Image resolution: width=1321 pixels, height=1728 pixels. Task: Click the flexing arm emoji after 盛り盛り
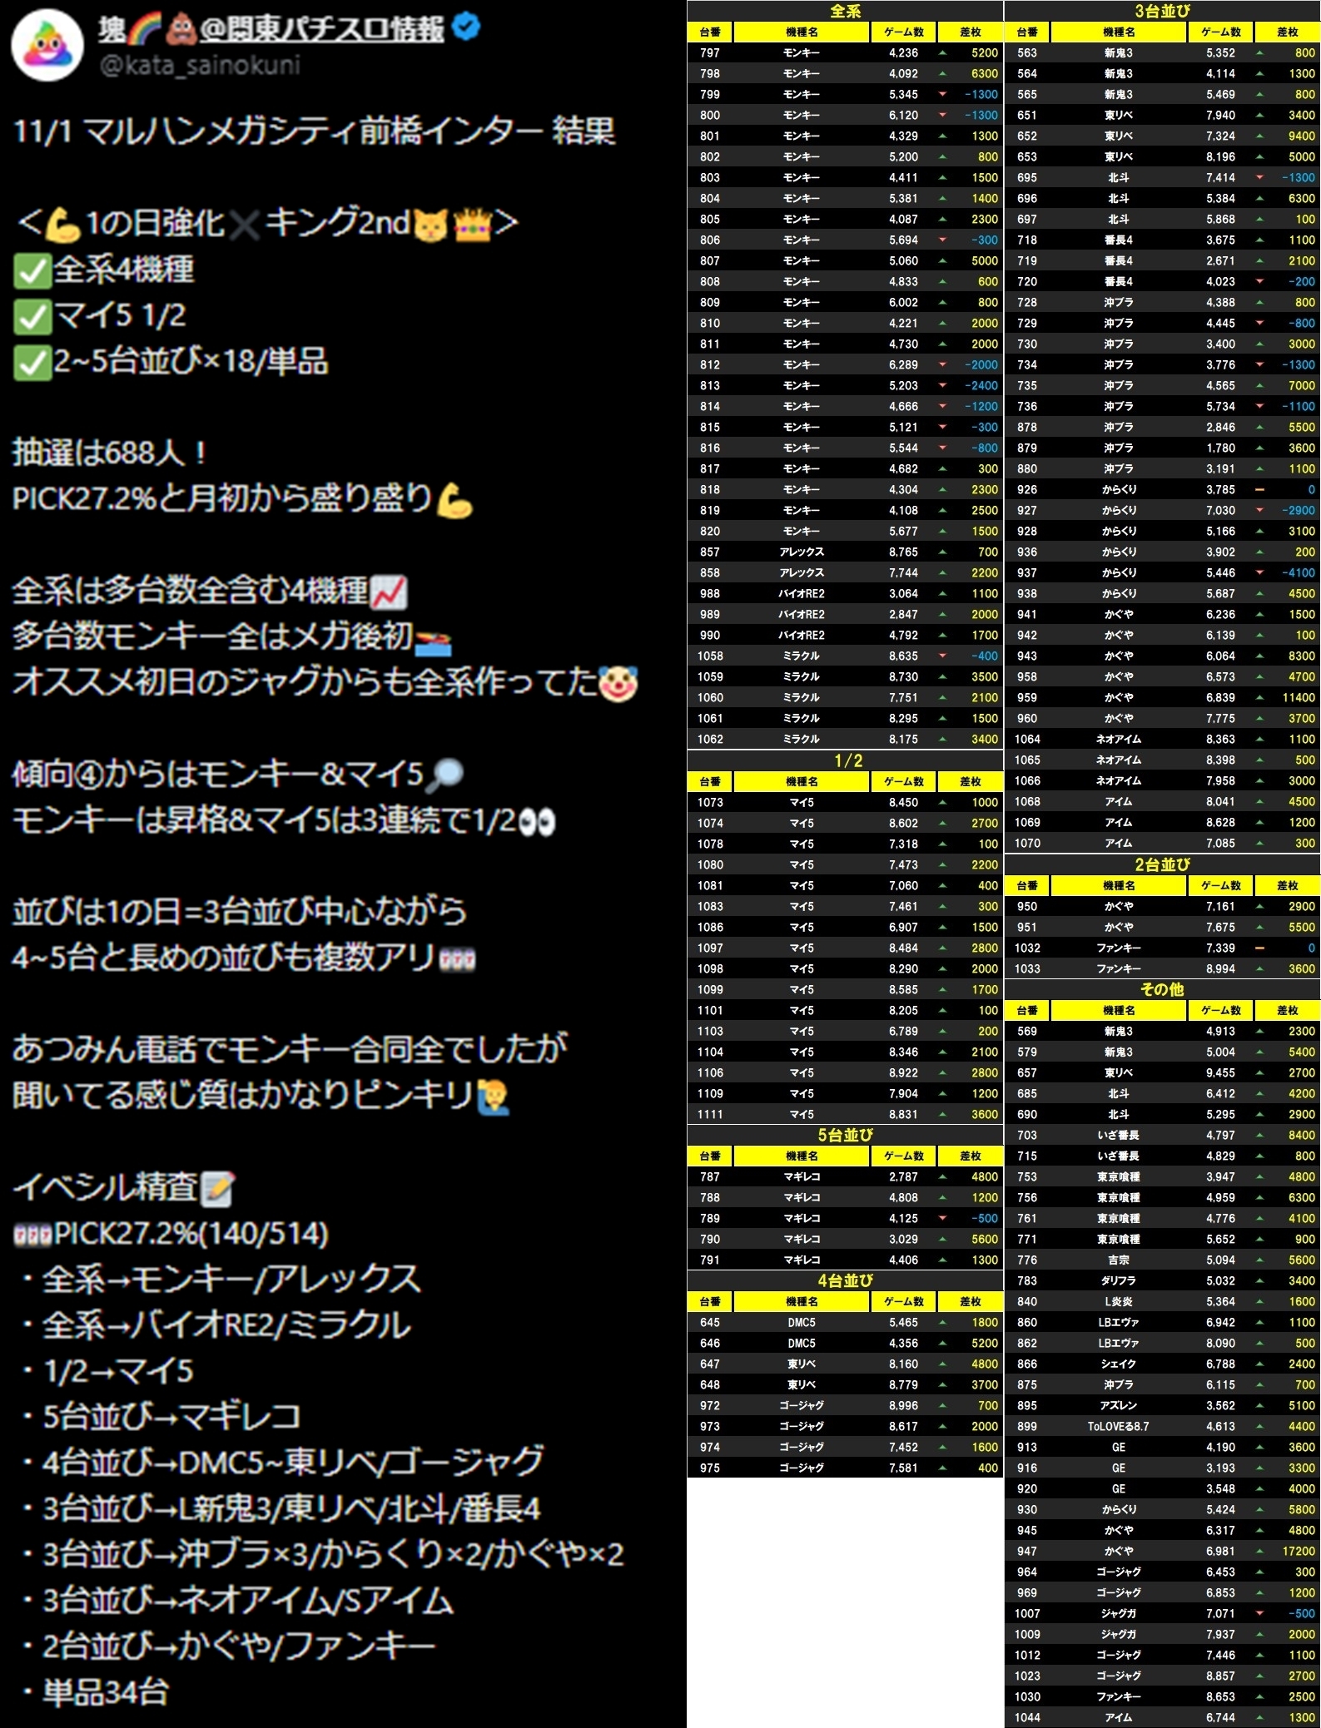tap(454, 499)
